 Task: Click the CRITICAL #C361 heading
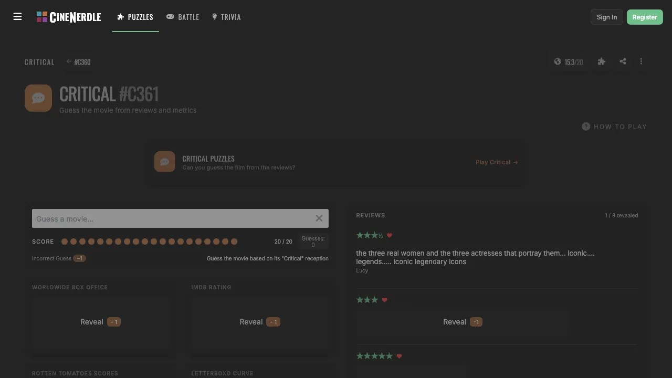coord(109,94)
